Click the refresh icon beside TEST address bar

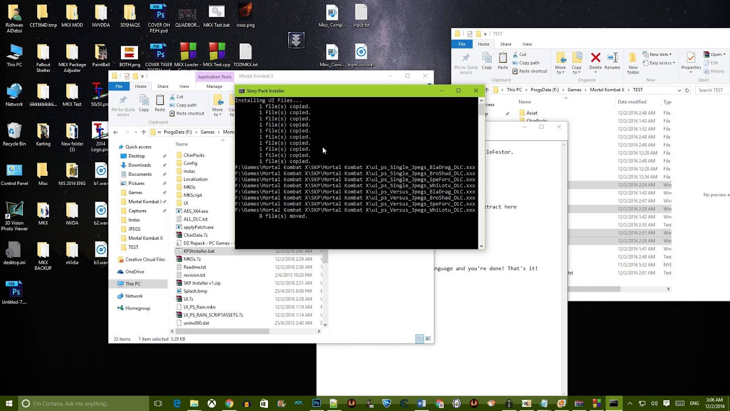tap(687, 90)
